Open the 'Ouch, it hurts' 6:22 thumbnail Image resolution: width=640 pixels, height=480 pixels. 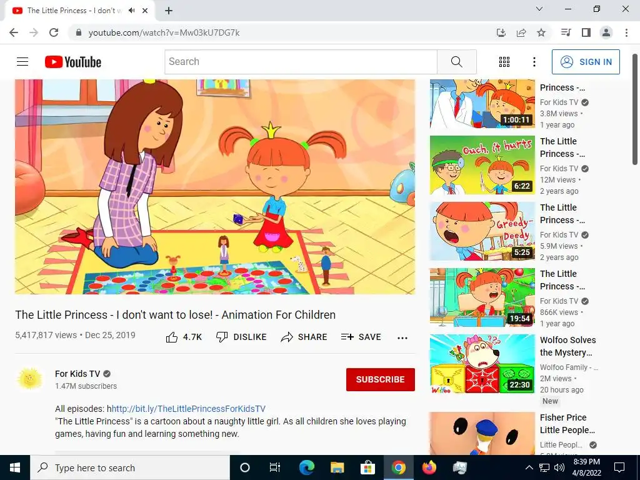(482, 165)
